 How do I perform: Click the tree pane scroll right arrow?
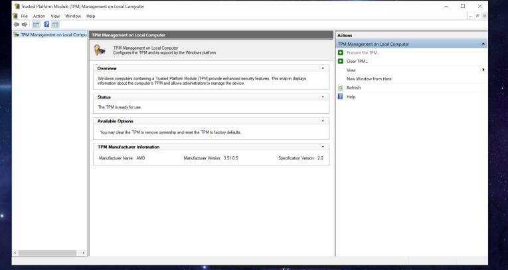[83, 253]
